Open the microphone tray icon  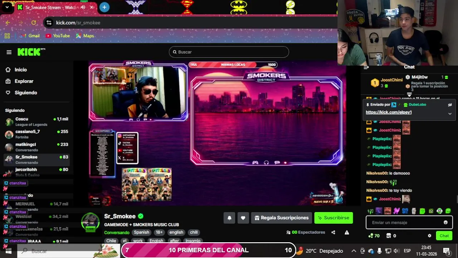pos(379,251)
